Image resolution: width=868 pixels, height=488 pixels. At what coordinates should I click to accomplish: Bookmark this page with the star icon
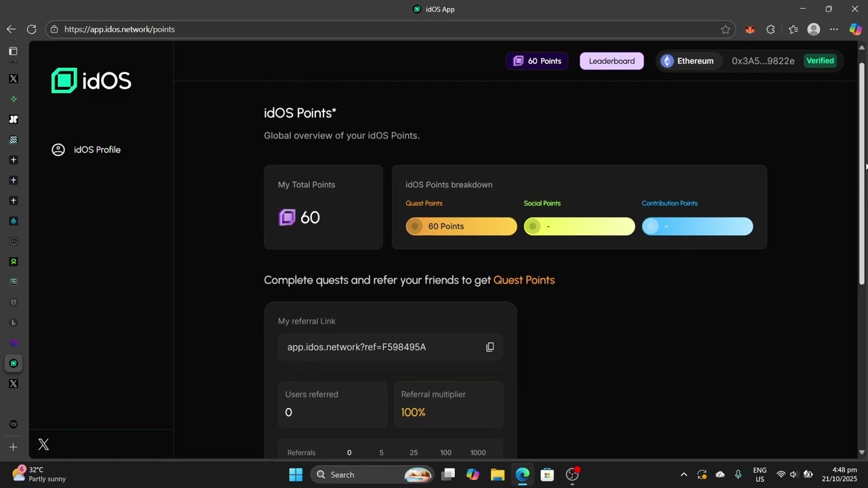(726, 29)
